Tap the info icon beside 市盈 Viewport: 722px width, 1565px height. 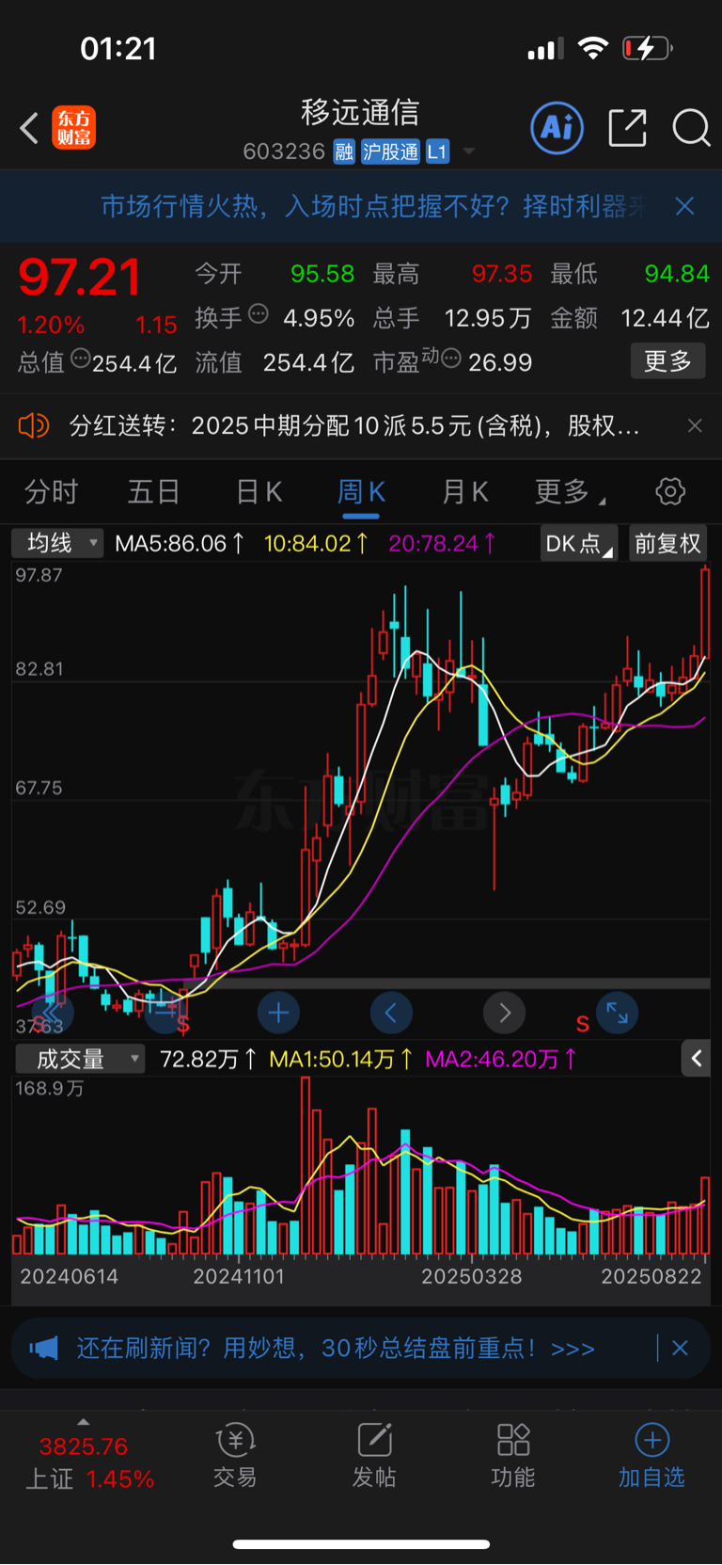pos(450,359)
